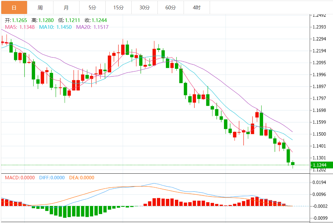This screenshot has width=333, height=223.
Task: Open the 15分 chart tab
Action: pos(118,8)
